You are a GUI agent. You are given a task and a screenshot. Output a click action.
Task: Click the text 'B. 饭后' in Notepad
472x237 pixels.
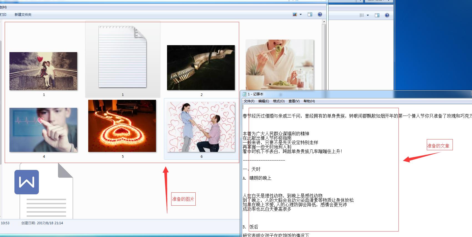pyautogui.click(x=250, y=227)
